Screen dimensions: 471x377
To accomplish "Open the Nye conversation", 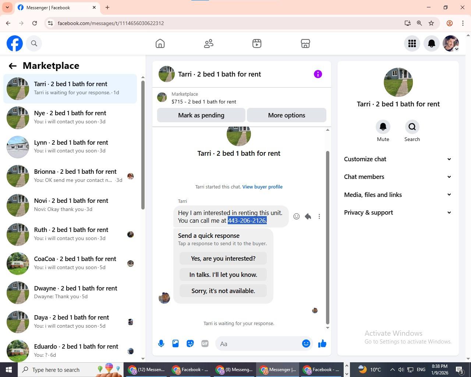I will (x=70, y=118).
